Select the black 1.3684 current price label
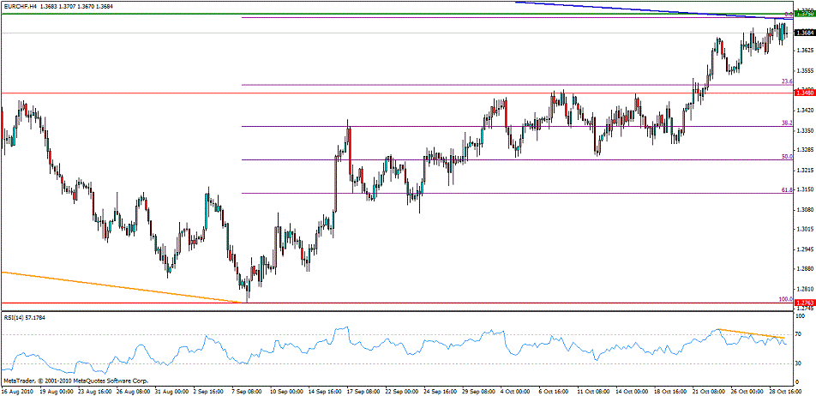 pos(805,33)
